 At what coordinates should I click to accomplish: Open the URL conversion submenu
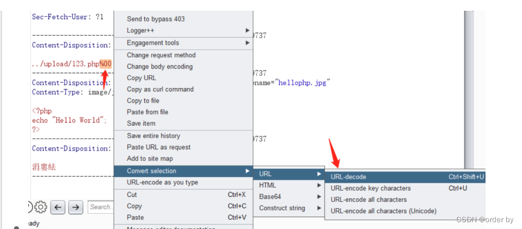289,174
